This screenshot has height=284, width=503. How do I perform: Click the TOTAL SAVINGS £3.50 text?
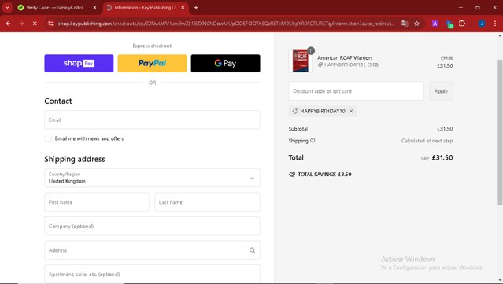324,174
